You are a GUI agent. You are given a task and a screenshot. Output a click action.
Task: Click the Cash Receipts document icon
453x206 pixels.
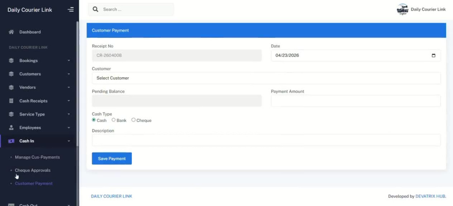point(11,101)
